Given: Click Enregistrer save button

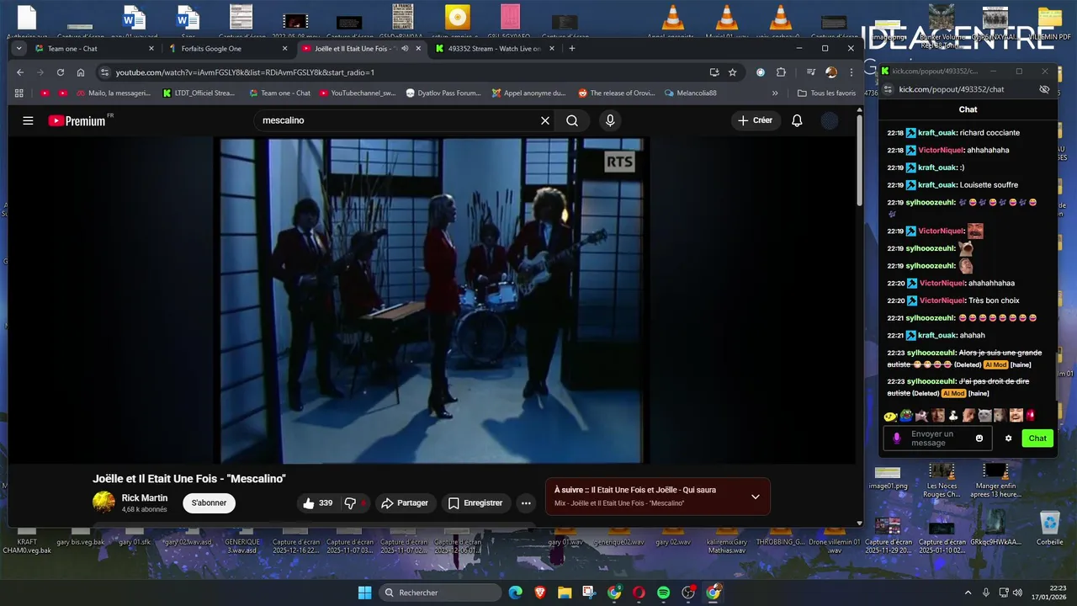Looking at the screenshot, I should pyautogui.click(x=475, y=503).
